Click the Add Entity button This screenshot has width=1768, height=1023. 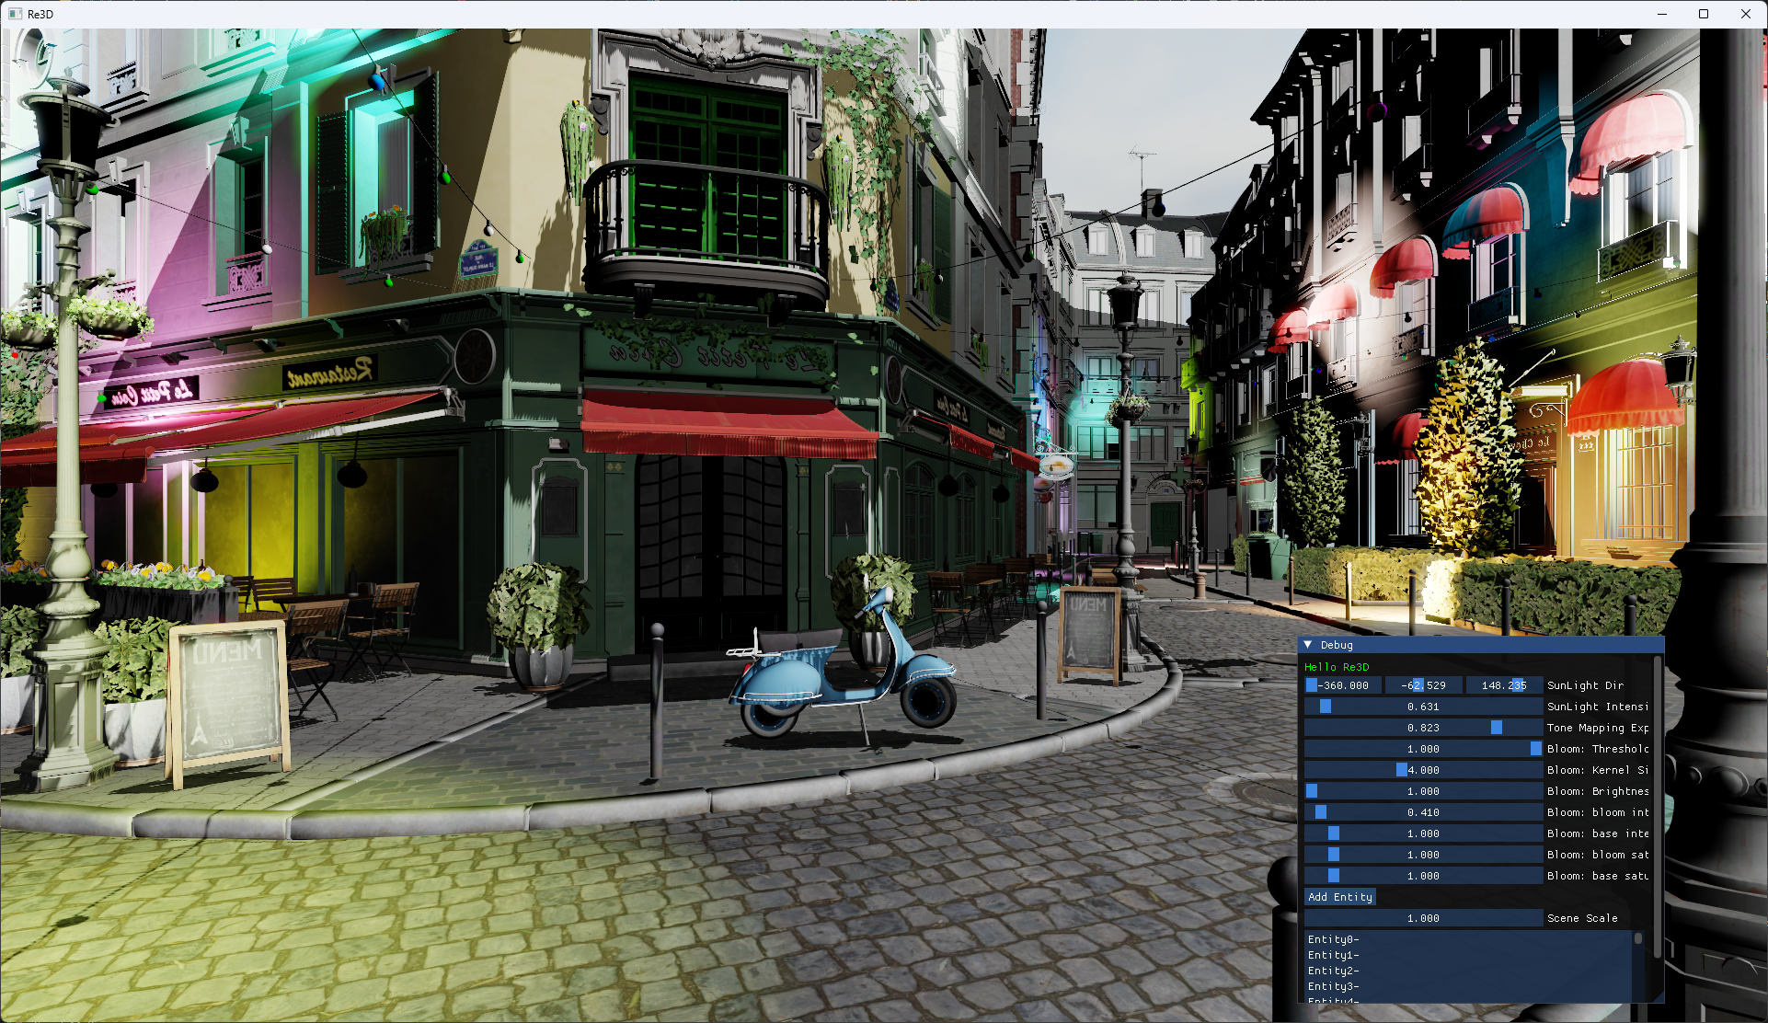pyautogui.click(x=1339, y=897)
